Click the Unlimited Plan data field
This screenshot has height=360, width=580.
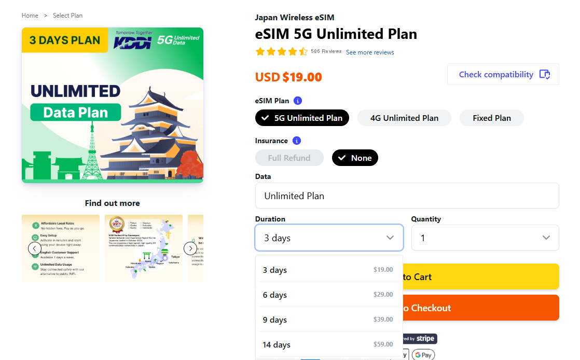407,196
